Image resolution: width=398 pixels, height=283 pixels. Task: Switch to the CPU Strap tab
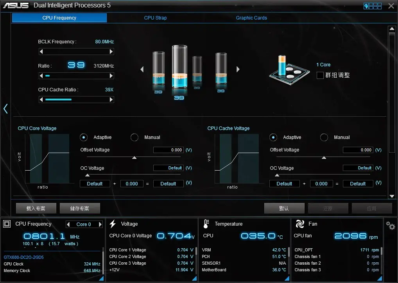point(155,18)
